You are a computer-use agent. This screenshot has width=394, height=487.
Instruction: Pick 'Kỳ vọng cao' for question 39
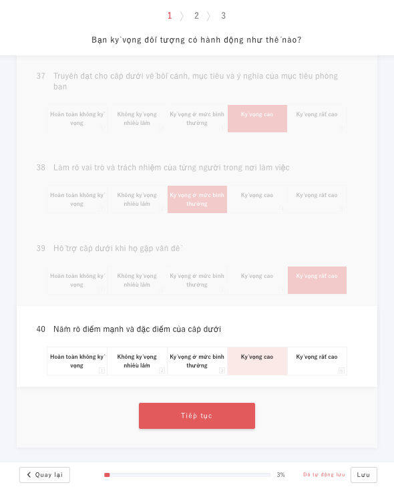257,280
